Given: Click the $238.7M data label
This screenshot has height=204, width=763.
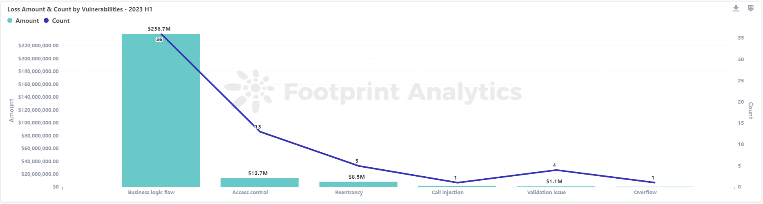Looking at the screenshot, I should pos(159,29).
